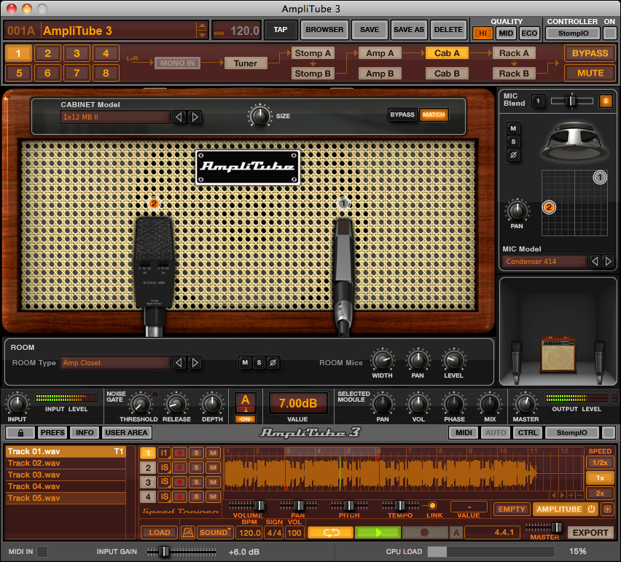This screenshot has width=621, height=562.
Task: Adjust the MIC Blend slider
Action: tap(572, 101)
